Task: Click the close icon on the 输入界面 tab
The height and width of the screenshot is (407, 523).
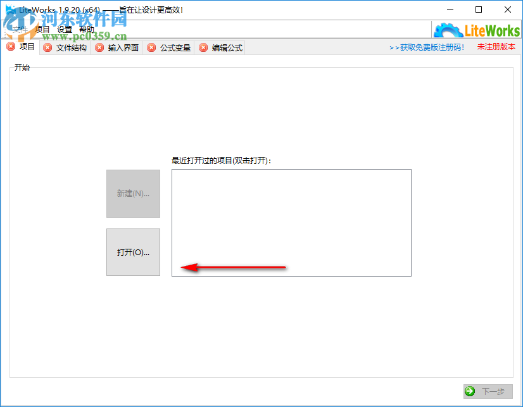Action: pyautogui.click(x=99, y=47)
